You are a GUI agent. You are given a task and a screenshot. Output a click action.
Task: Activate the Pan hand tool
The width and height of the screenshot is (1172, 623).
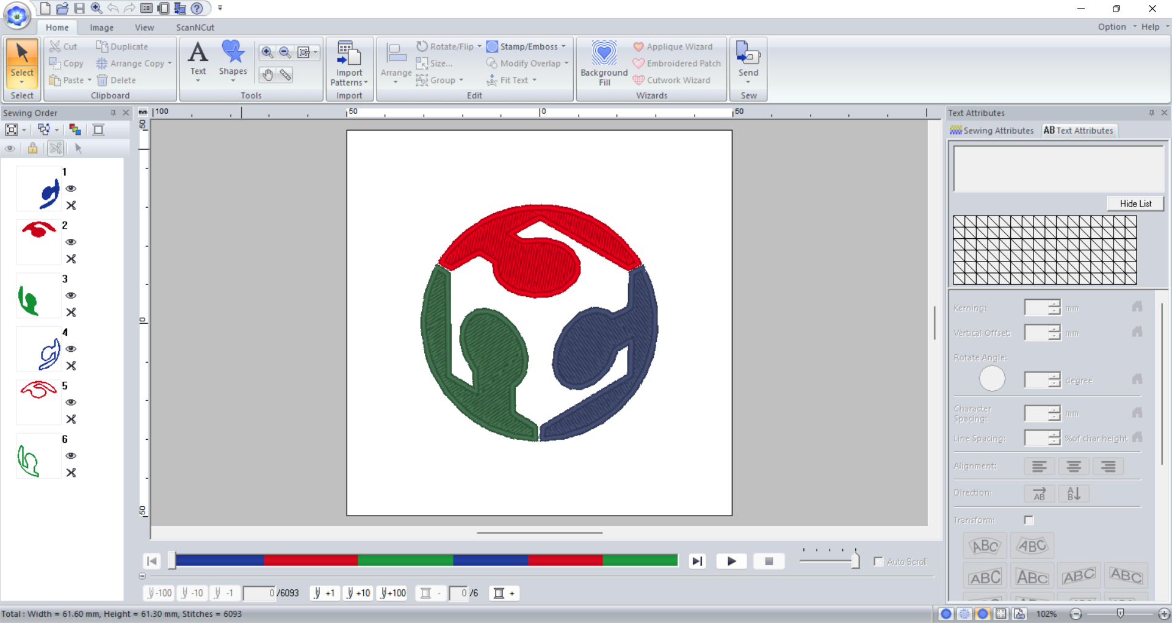tap(267, 75)
